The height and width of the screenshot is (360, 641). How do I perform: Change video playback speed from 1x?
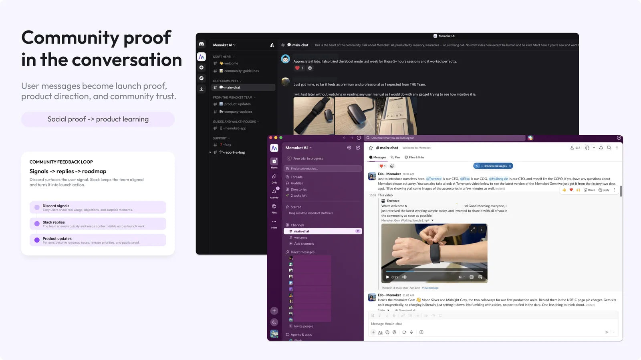(462, 277)
